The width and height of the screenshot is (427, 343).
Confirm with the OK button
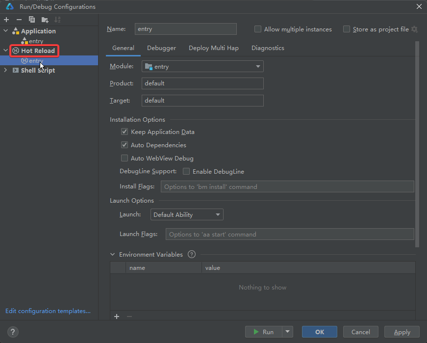[320, 332]
